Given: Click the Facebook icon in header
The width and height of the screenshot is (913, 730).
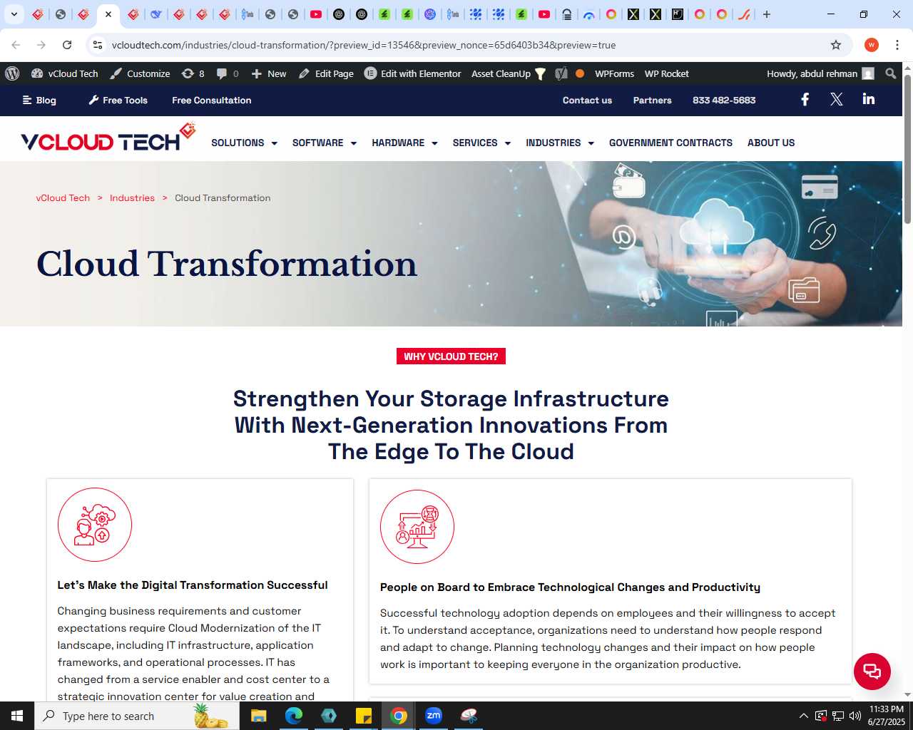Looking at the screenshot, I should [x=805, y=100].
